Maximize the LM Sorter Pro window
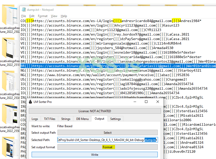The height and width of the screenshot is (159, 216). point(146,102)
